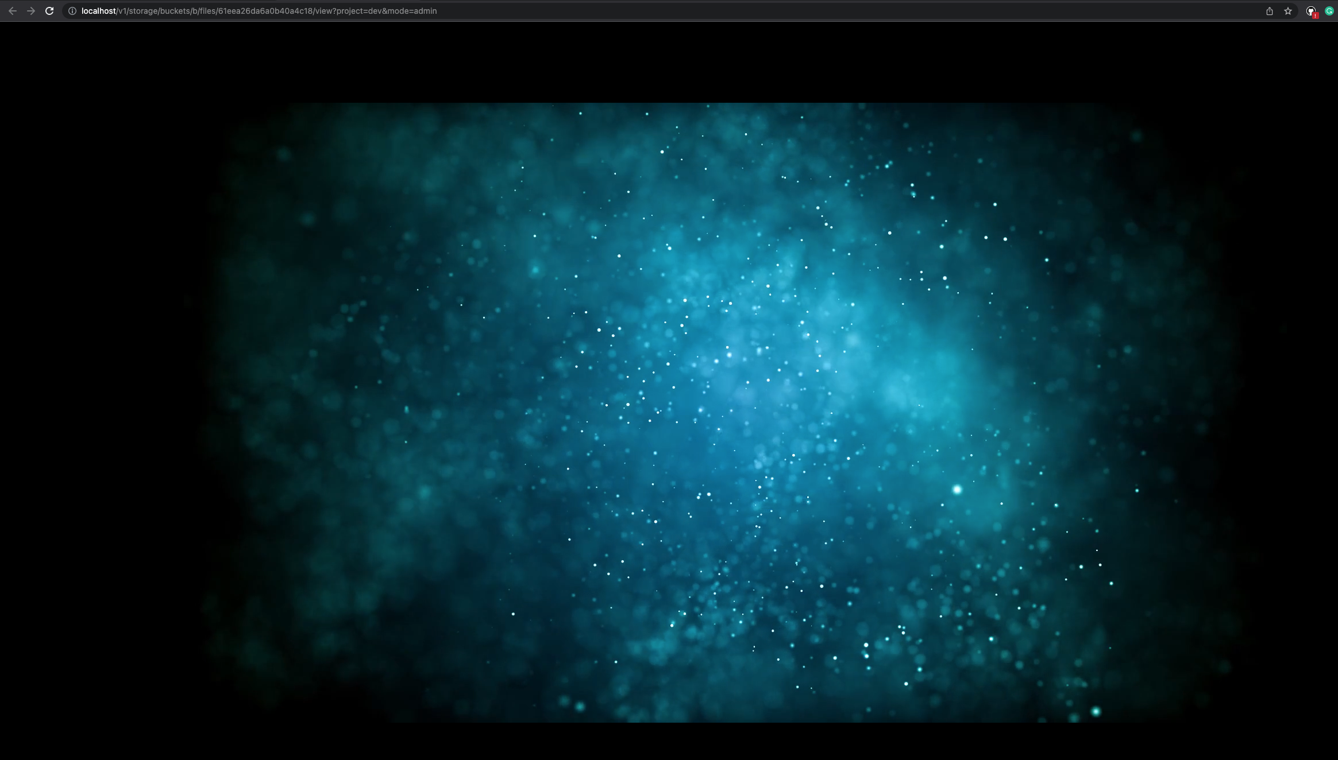Click the black strip below the image
Viewport: 1338px width, 760px height.
pos(669,742)
